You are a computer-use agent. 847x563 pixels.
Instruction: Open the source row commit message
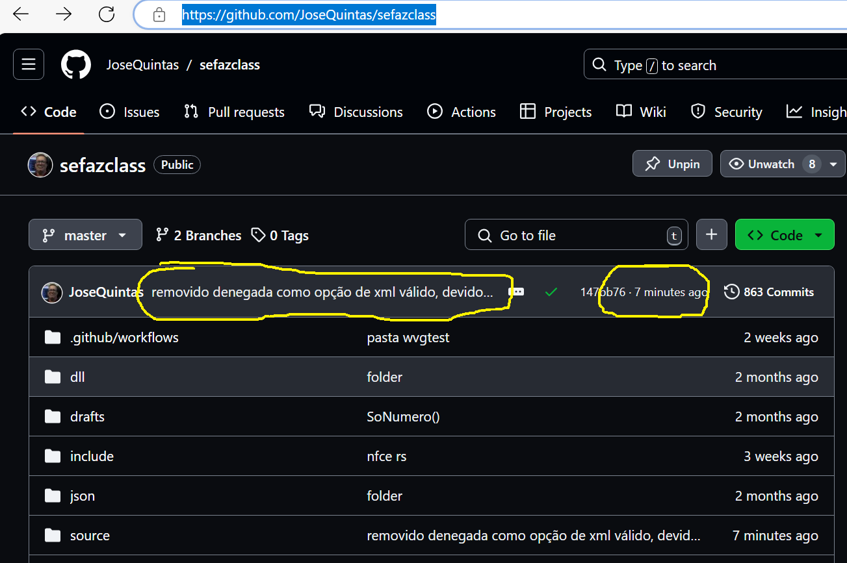click(x=534, y=536)
